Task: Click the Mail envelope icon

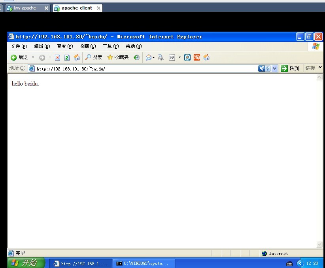Action: tap(148, 57)
